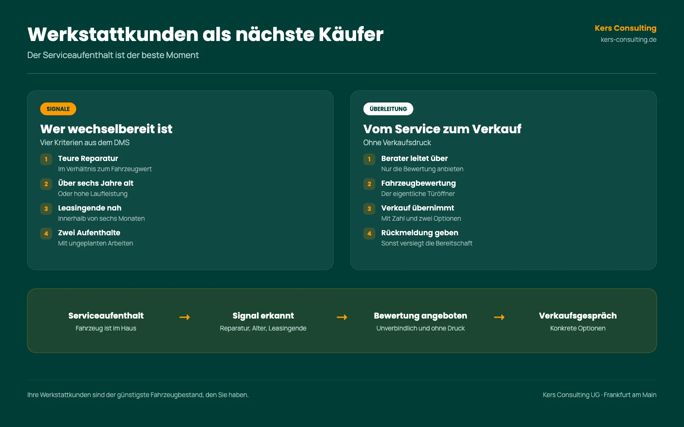
Task: Click text Mit ungeplanten Arbeiten
Action: pos(95,243)
